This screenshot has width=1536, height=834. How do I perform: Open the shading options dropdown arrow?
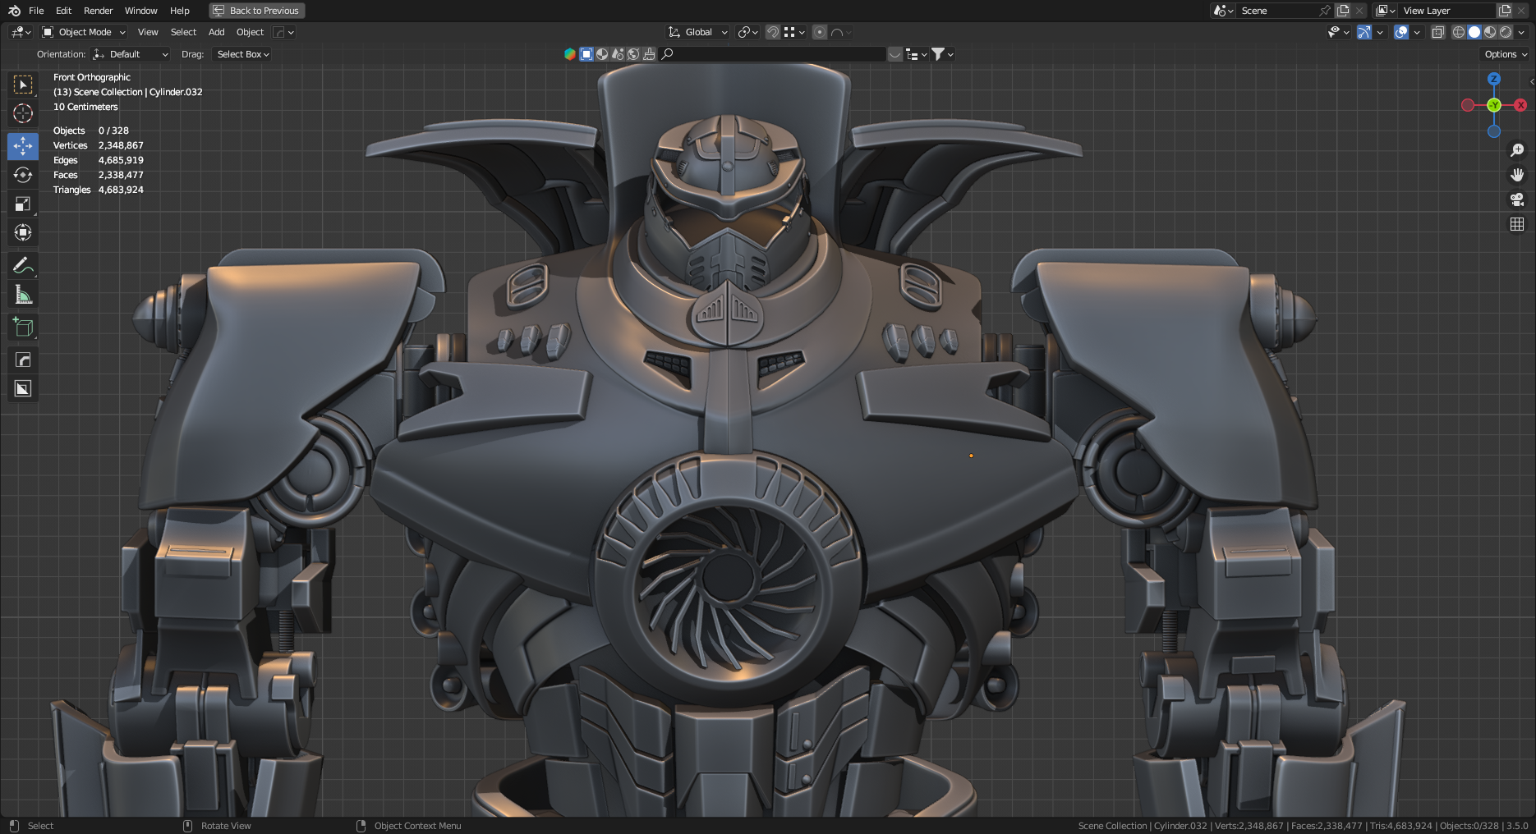[1521, 32]
